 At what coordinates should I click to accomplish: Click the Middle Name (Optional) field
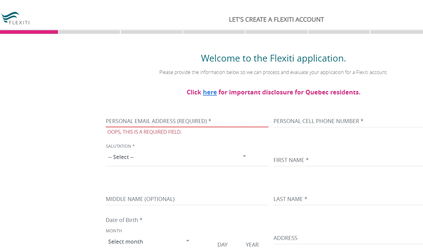click(187, 199)
